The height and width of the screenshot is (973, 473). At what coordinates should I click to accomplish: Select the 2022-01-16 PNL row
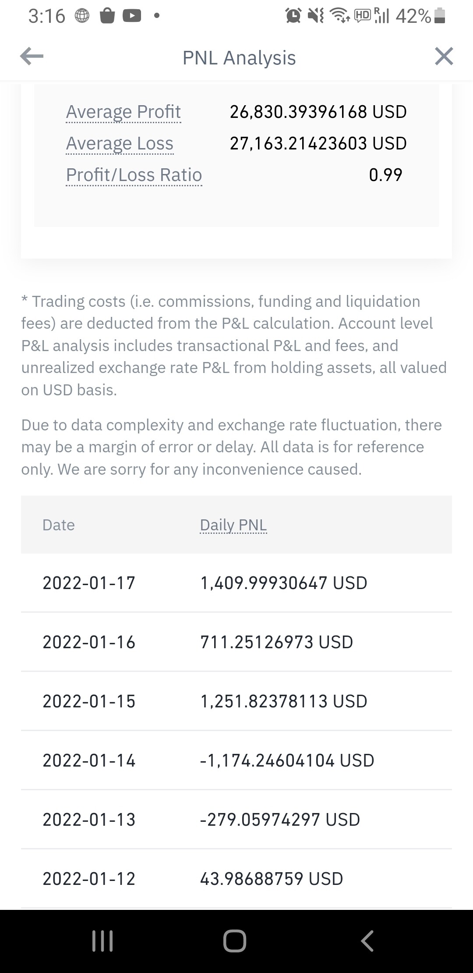236,642
